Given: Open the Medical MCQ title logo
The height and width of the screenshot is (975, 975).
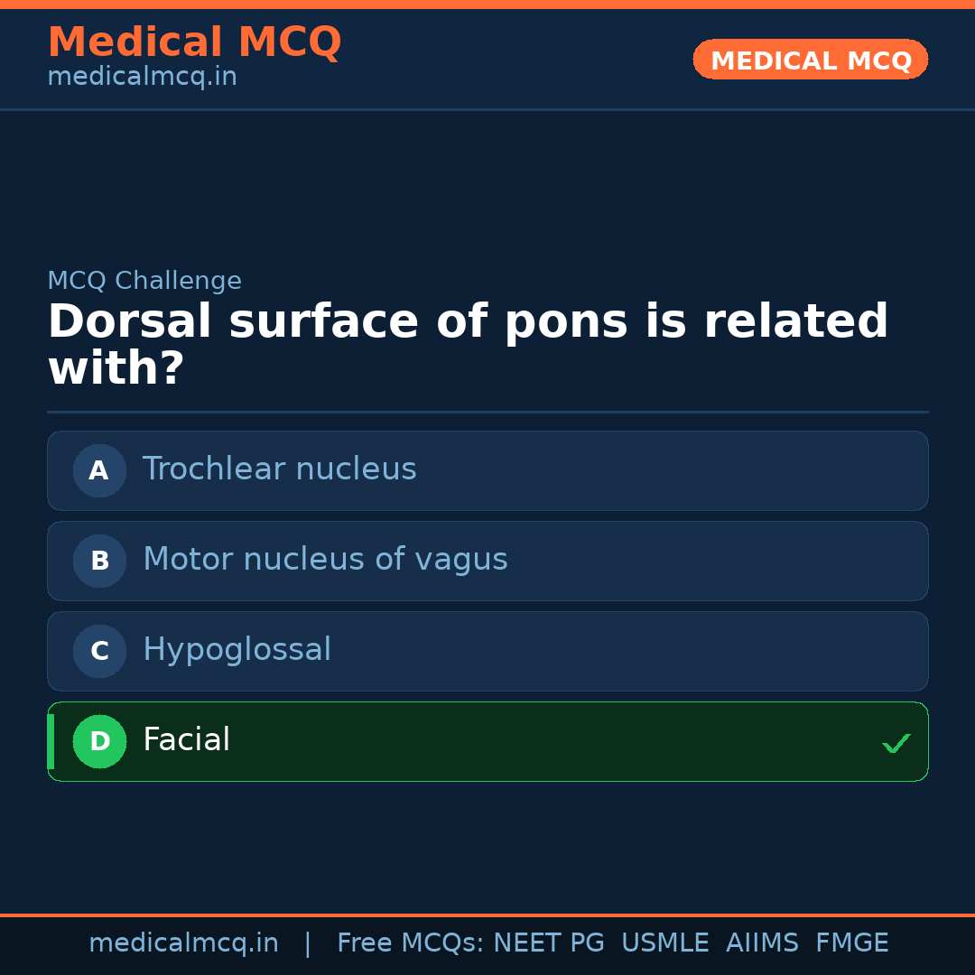Looking at the screenshot, I should tap(194, 42).
